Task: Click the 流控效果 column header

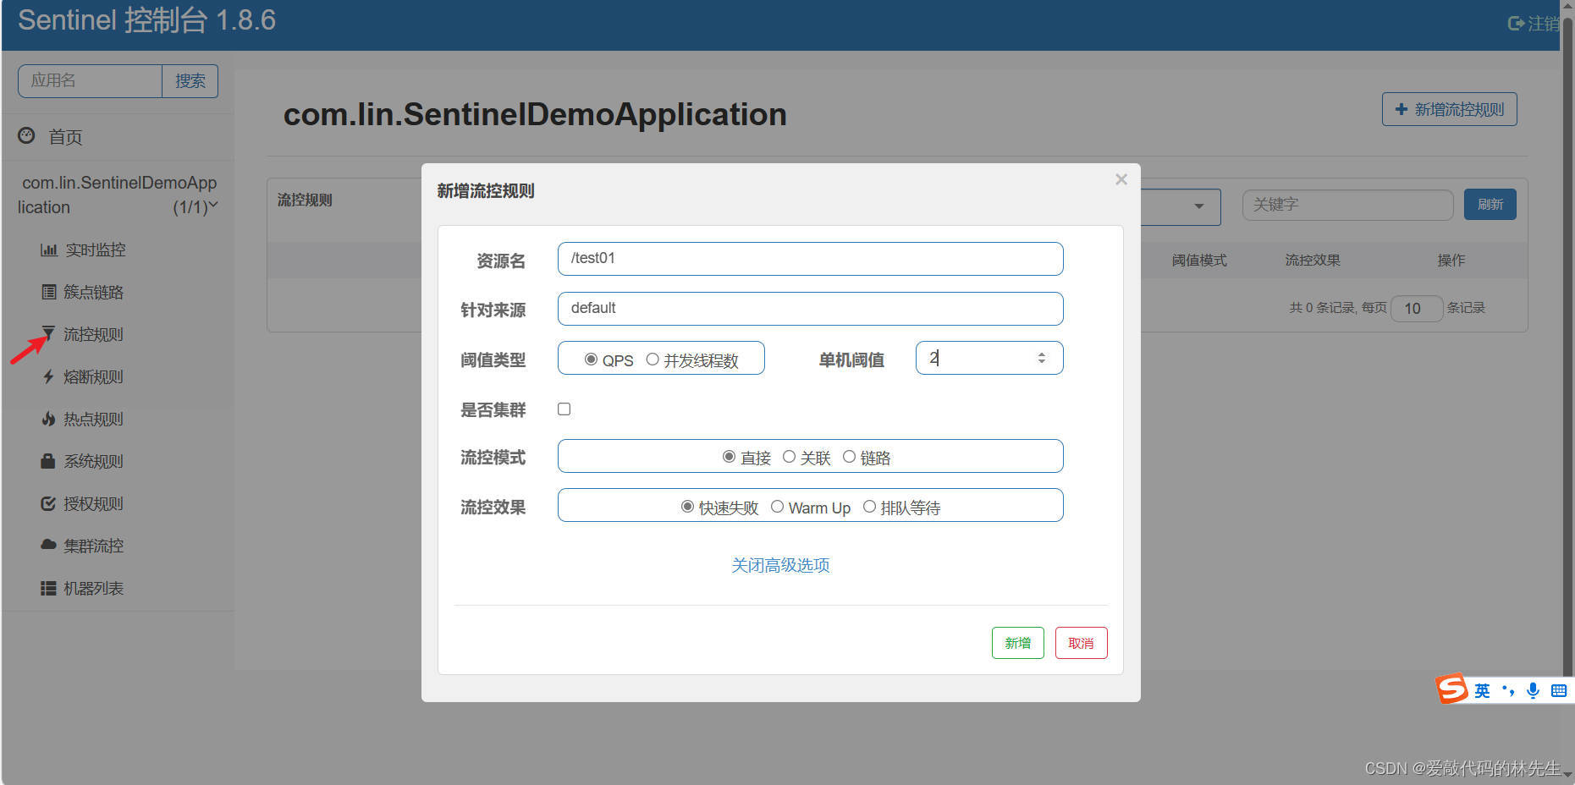Action: click(1313, 261)
